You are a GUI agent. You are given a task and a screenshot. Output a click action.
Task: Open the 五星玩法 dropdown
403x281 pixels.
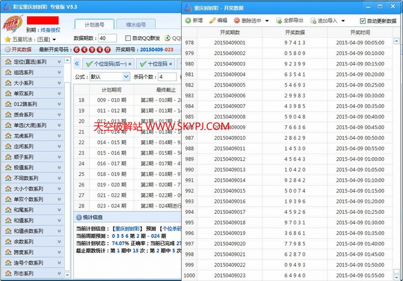point(54,39)
